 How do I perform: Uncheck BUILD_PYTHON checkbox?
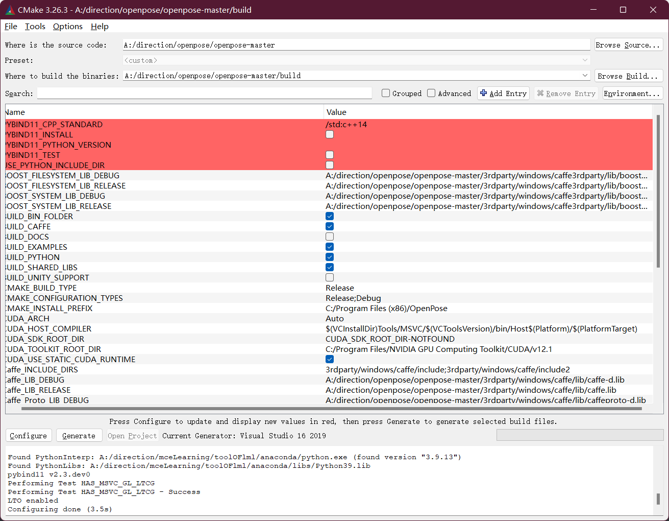(x=330, y=257)
